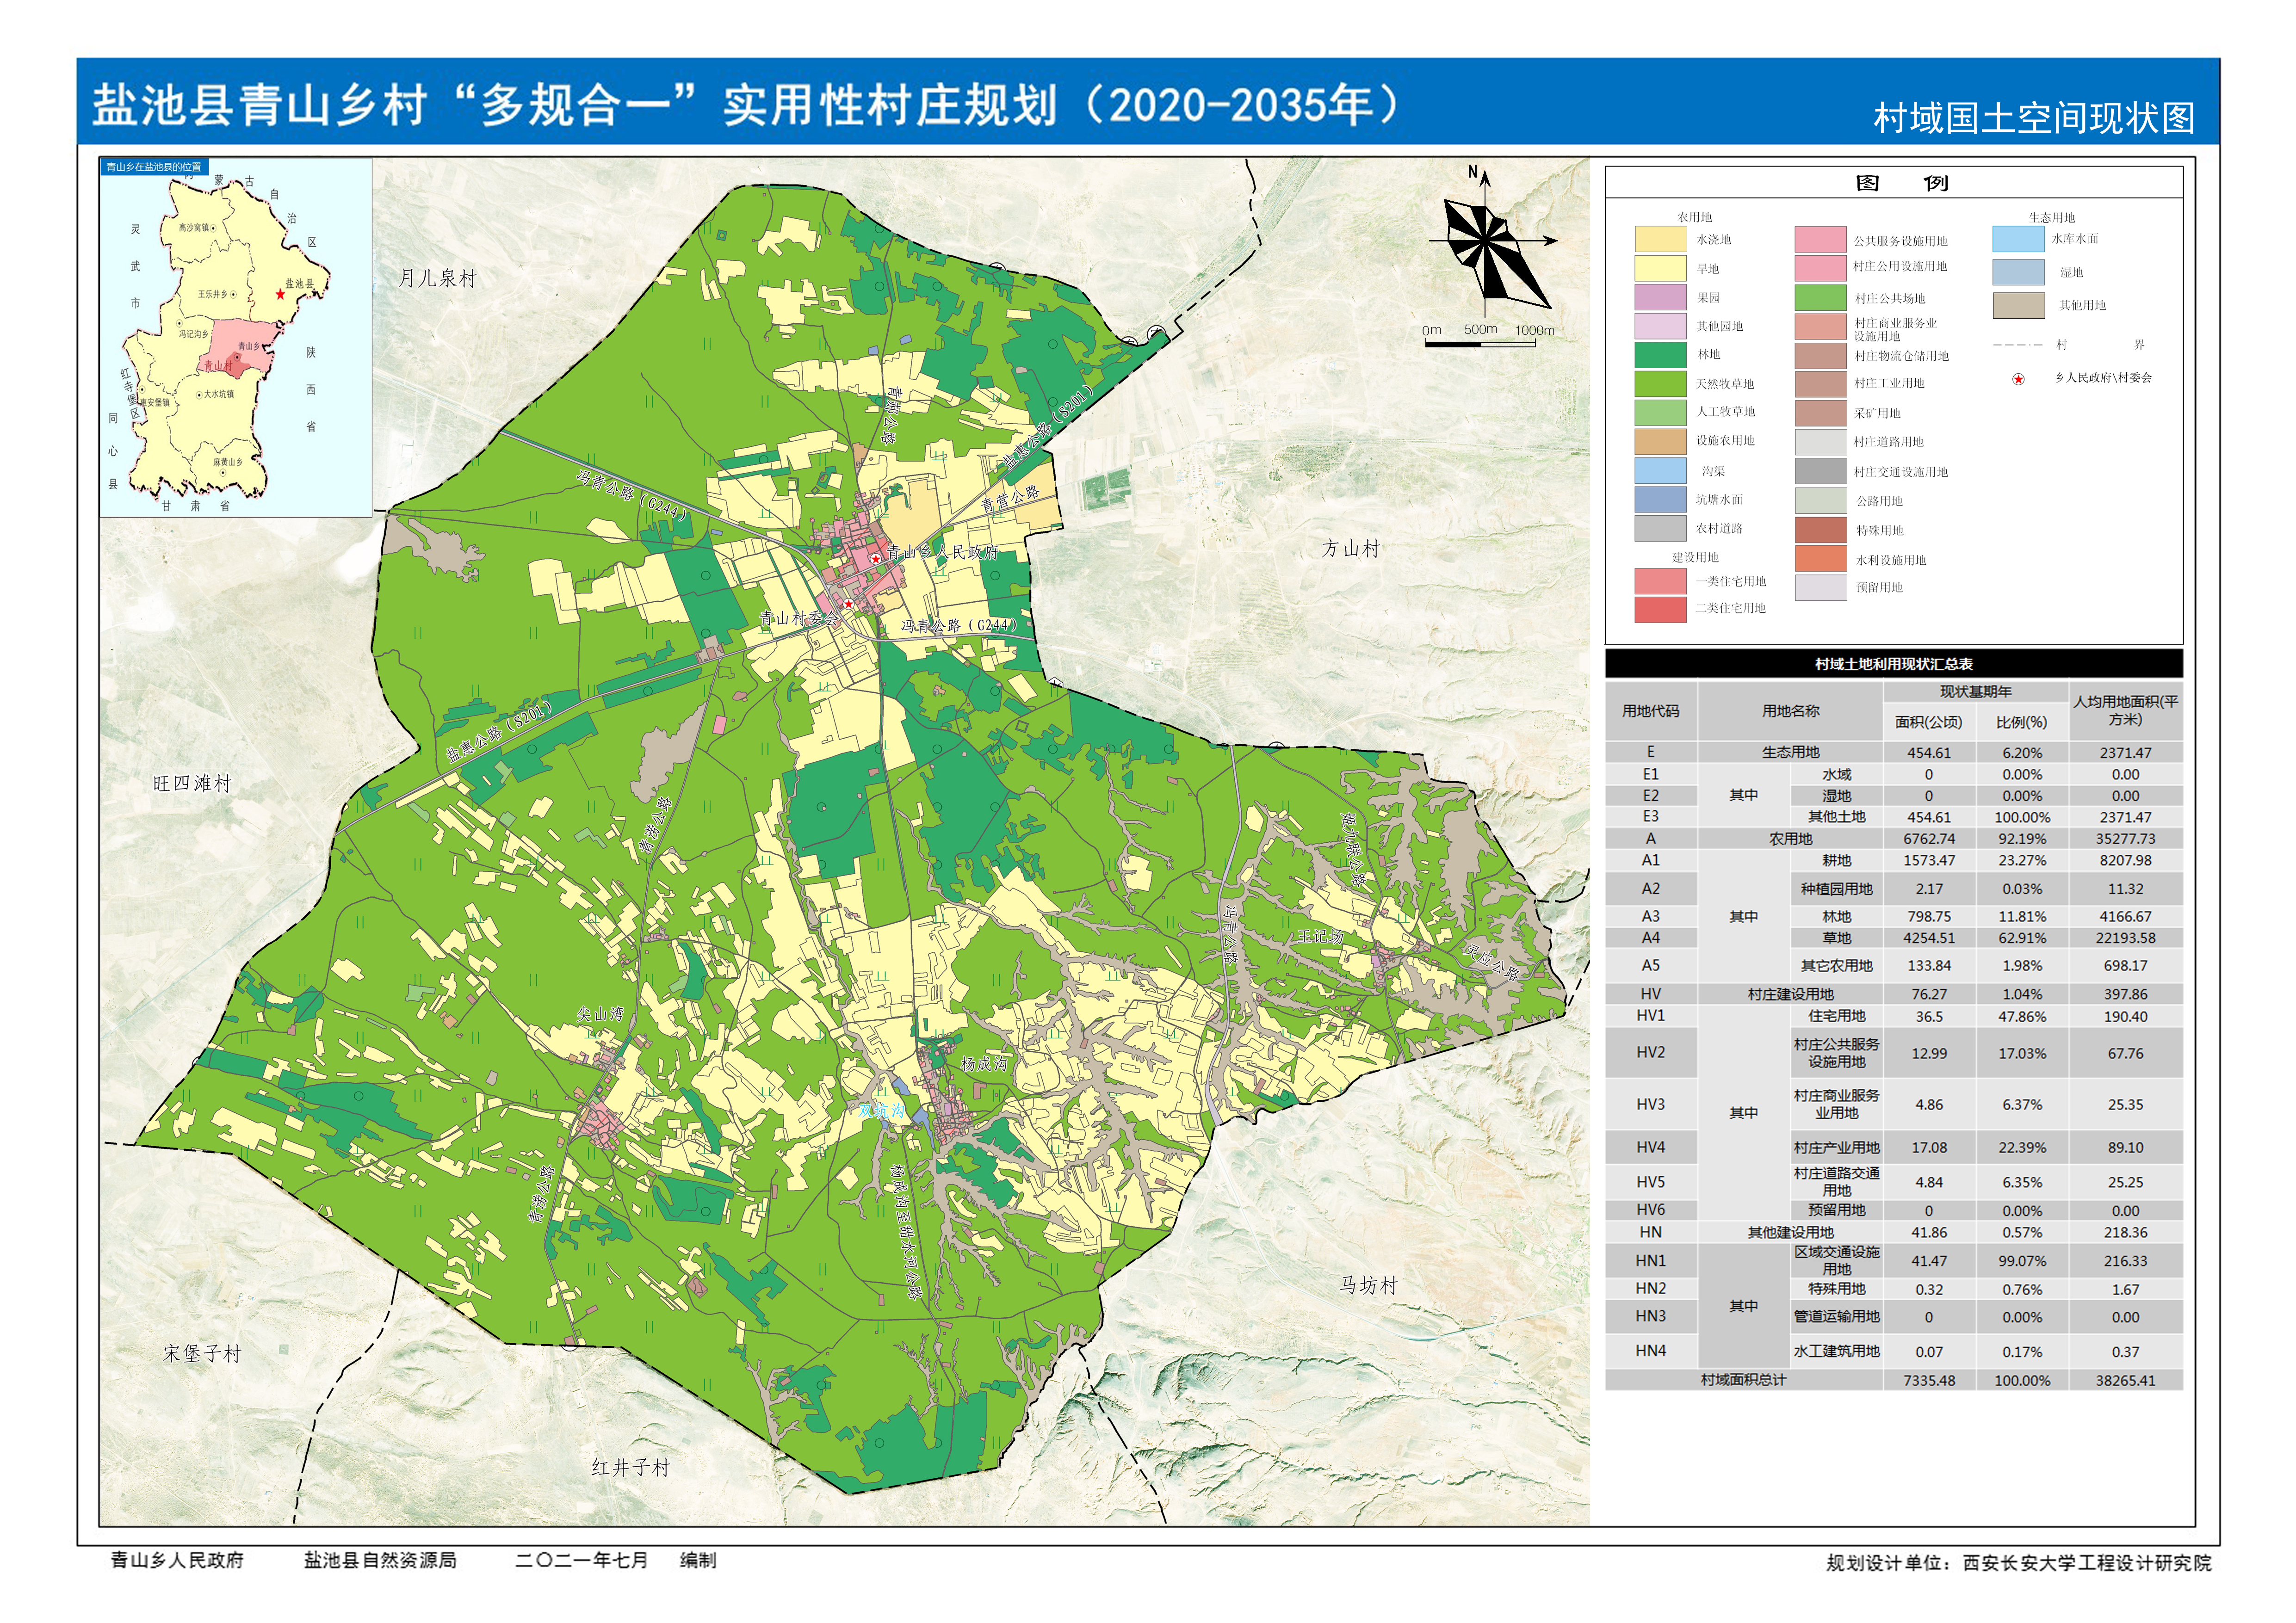
Task: Click the 村域土地利用现状汇总表 table header
Action: pyautogui.click(x=1893, y=664)
